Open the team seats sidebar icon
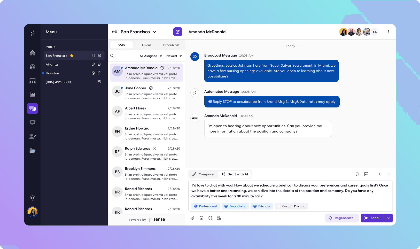This screenshot has height=249, width=420. (33, 81)
